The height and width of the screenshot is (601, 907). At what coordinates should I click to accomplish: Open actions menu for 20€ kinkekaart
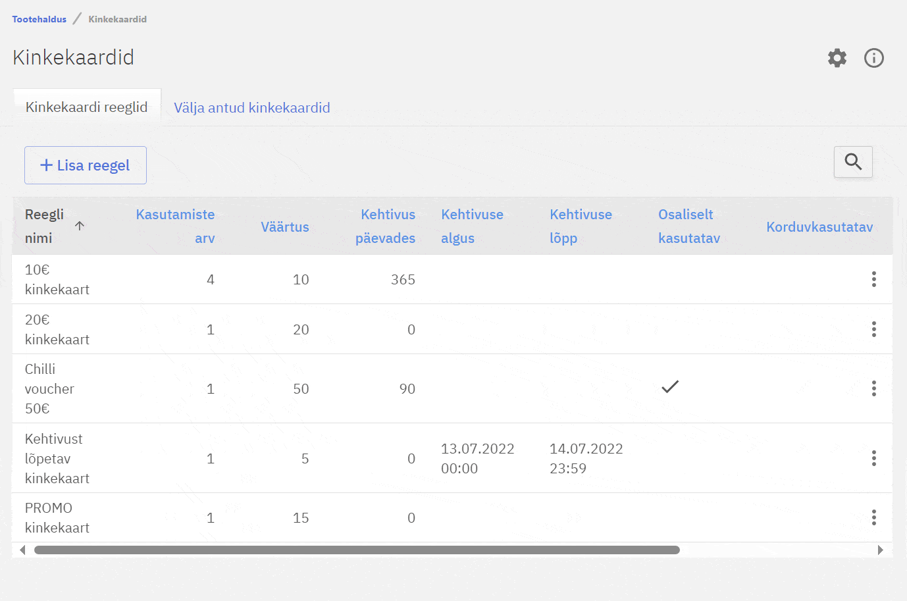click(x=873, y=329)
